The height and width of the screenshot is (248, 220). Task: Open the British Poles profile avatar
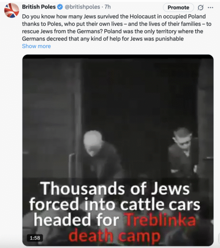pyautogui.click(x=12, y=10)
